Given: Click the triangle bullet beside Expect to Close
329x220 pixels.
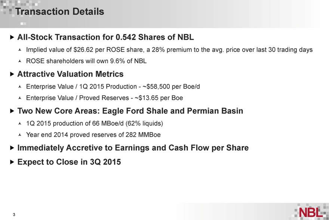Looking at the screenshot, I should pos(12,162).
